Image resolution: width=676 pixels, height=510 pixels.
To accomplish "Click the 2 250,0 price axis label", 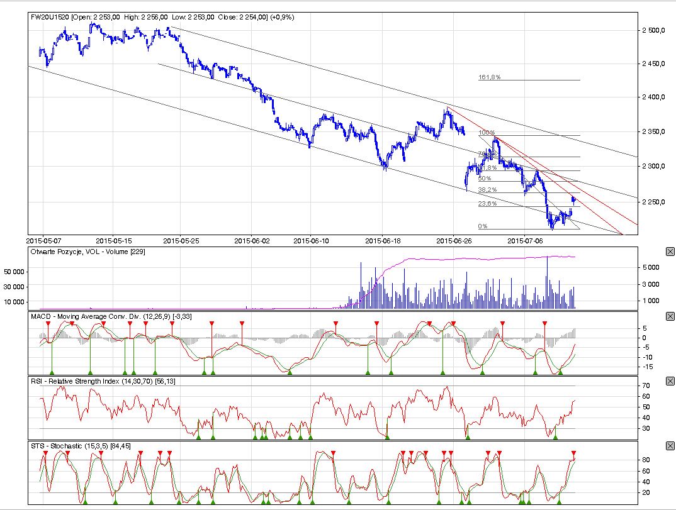I will pos(653,202).
